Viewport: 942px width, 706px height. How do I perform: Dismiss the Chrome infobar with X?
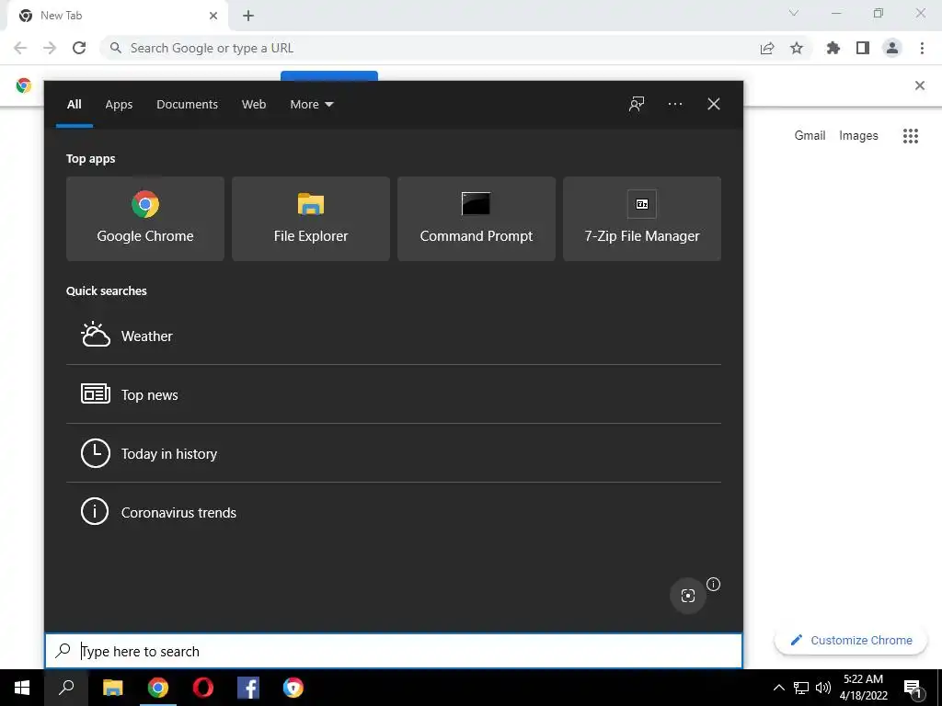(x=919, y=85)
